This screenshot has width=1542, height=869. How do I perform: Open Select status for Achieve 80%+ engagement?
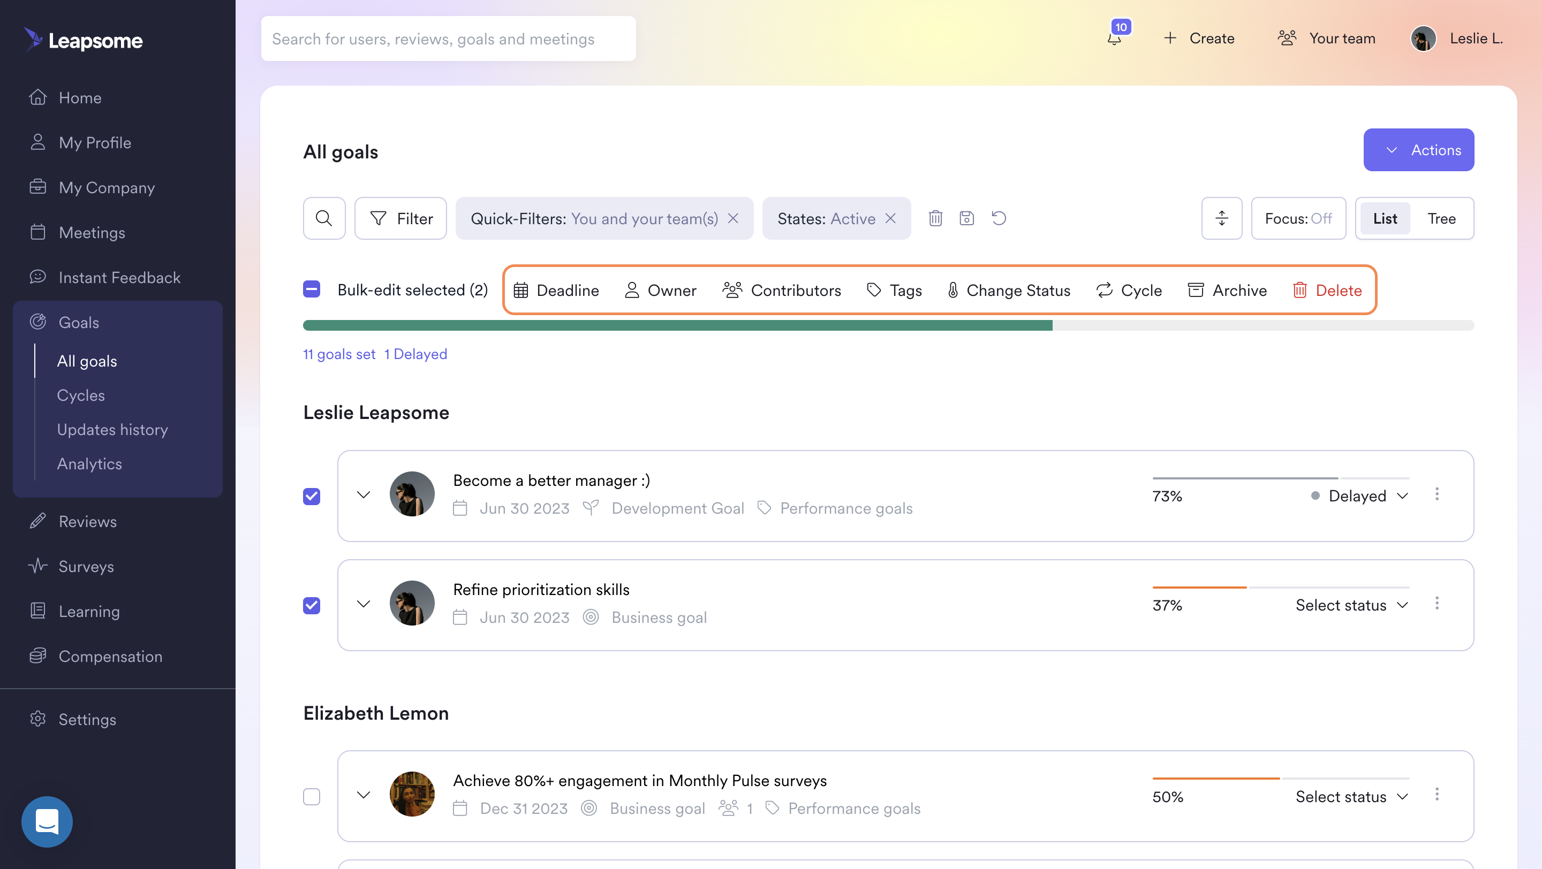1351,797
